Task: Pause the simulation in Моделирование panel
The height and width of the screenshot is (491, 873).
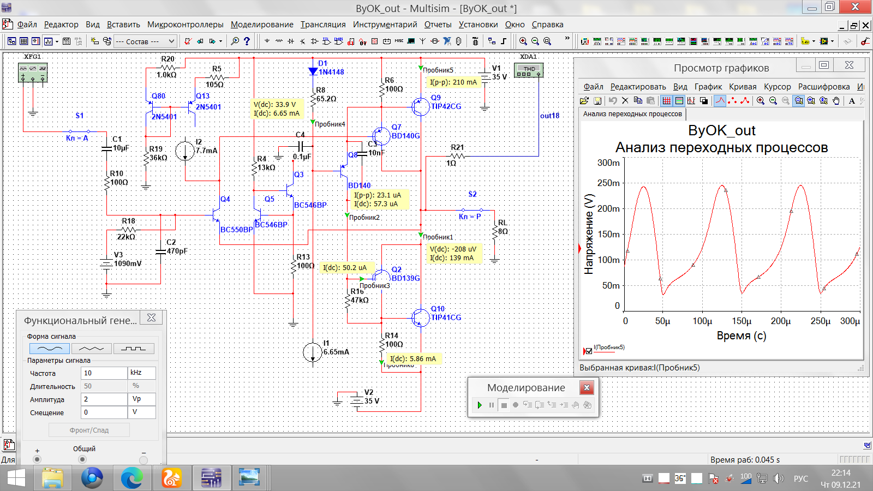Action: [x=492, y=405]
